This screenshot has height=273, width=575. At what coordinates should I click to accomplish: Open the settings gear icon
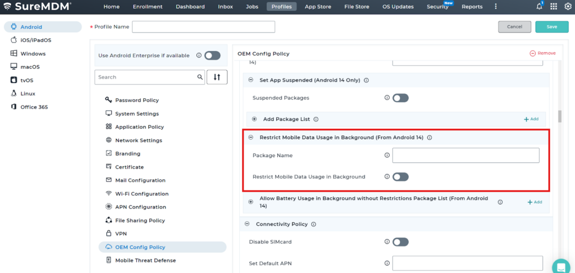click(x=567, y=7)
